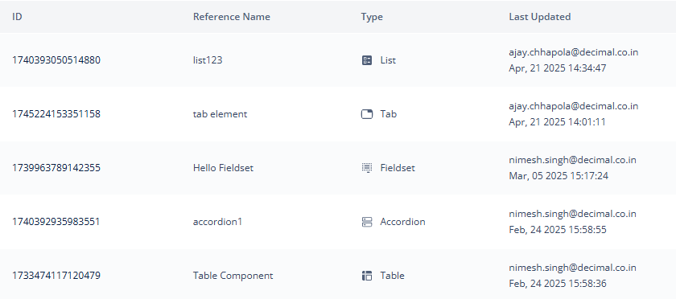Screen dimensions: 676x299
Task: Open the Table Component entry
Action: point(233,276)
